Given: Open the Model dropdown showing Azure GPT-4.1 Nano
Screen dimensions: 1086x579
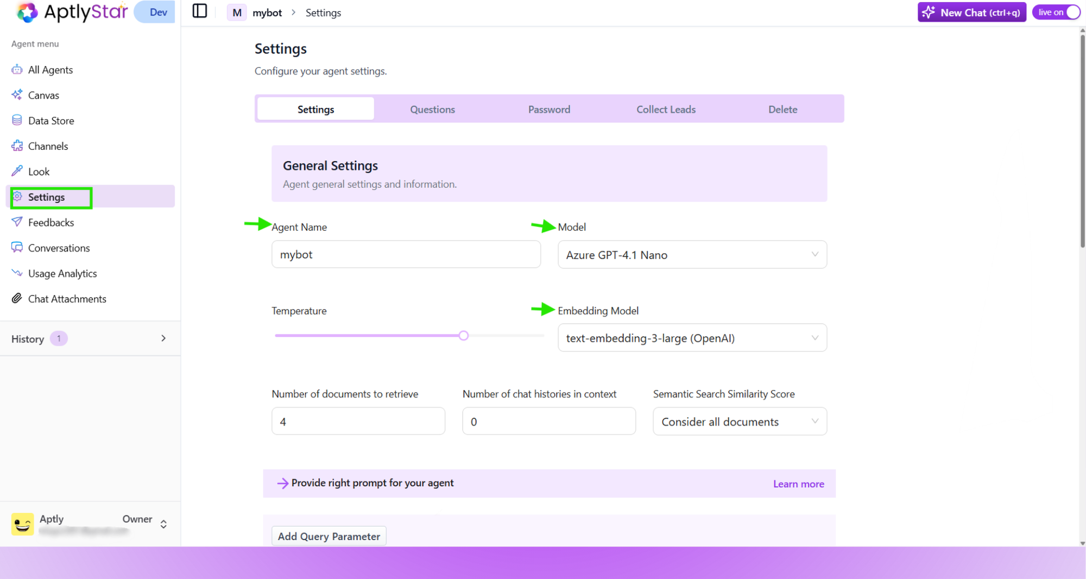Looking at the screenshot, I should 691,254.
